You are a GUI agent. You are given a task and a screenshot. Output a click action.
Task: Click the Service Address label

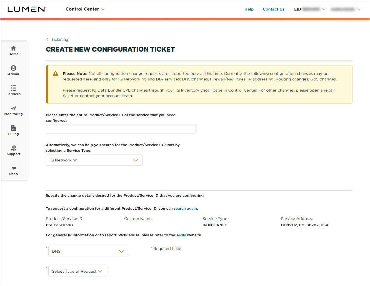coord(297,219)
